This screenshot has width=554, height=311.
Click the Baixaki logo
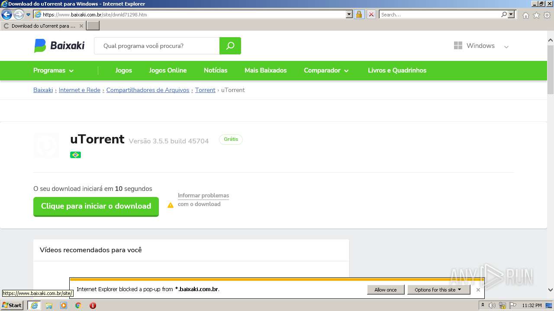(59, 46)
